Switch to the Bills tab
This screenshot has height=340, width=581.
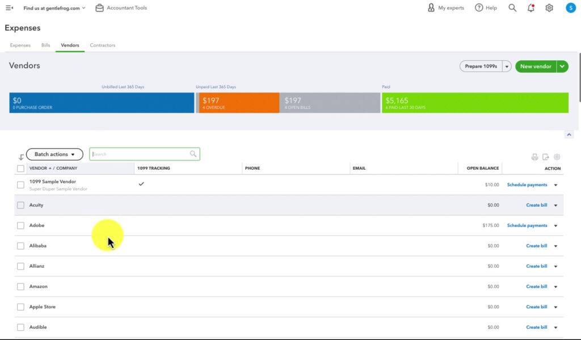[45, 45]
